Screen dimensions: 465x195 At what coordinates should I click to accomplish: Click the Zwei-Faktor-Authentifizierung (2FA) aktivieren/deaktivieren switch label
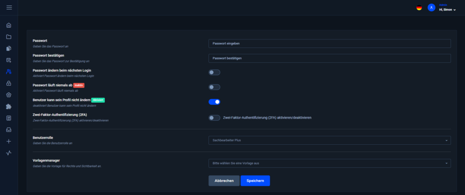267,118
